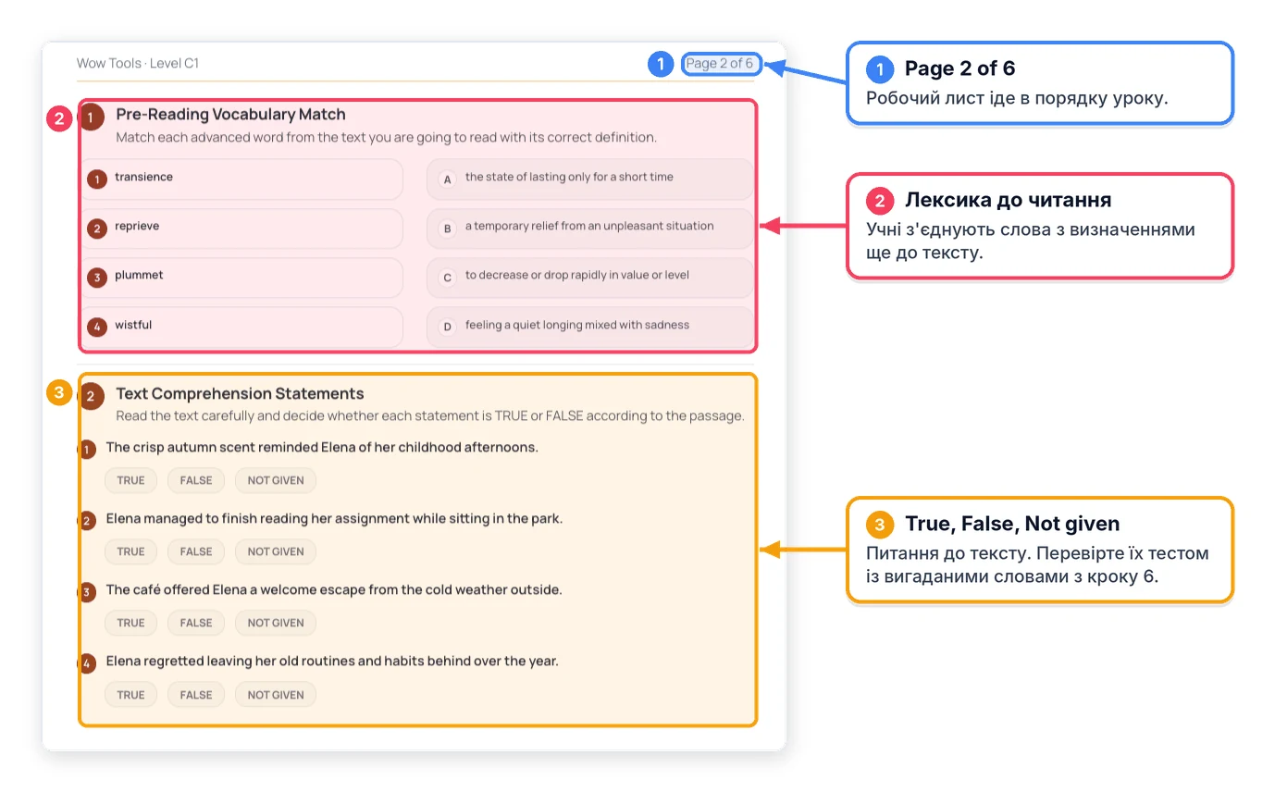Click the 'True, False, Not given' callout box
Viewport: 1275px width, 792px height.
[x=1040, y=550]
